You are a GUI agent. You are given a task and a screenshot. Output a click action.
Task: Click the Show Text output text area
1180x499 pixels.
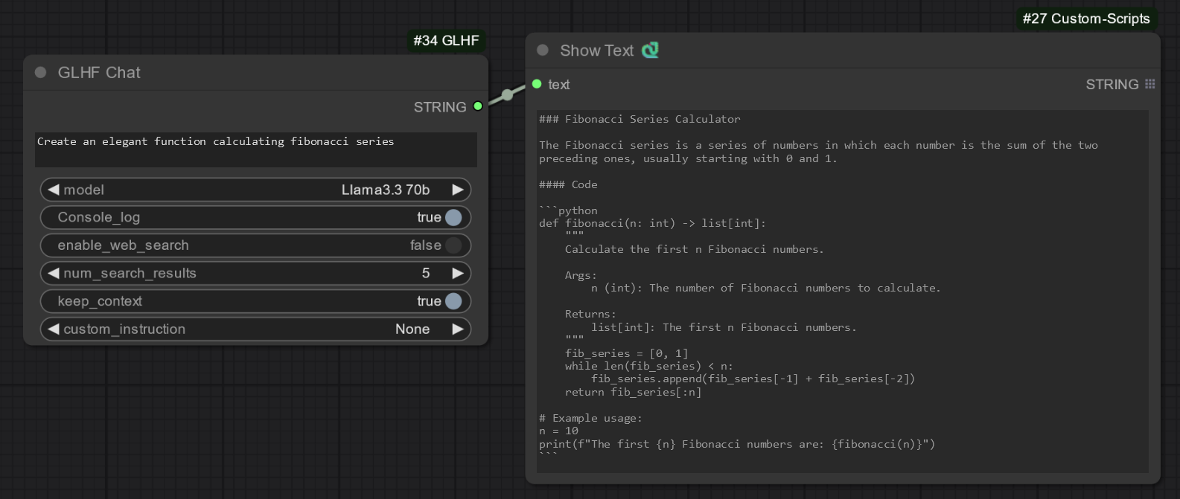coord(842,291)
